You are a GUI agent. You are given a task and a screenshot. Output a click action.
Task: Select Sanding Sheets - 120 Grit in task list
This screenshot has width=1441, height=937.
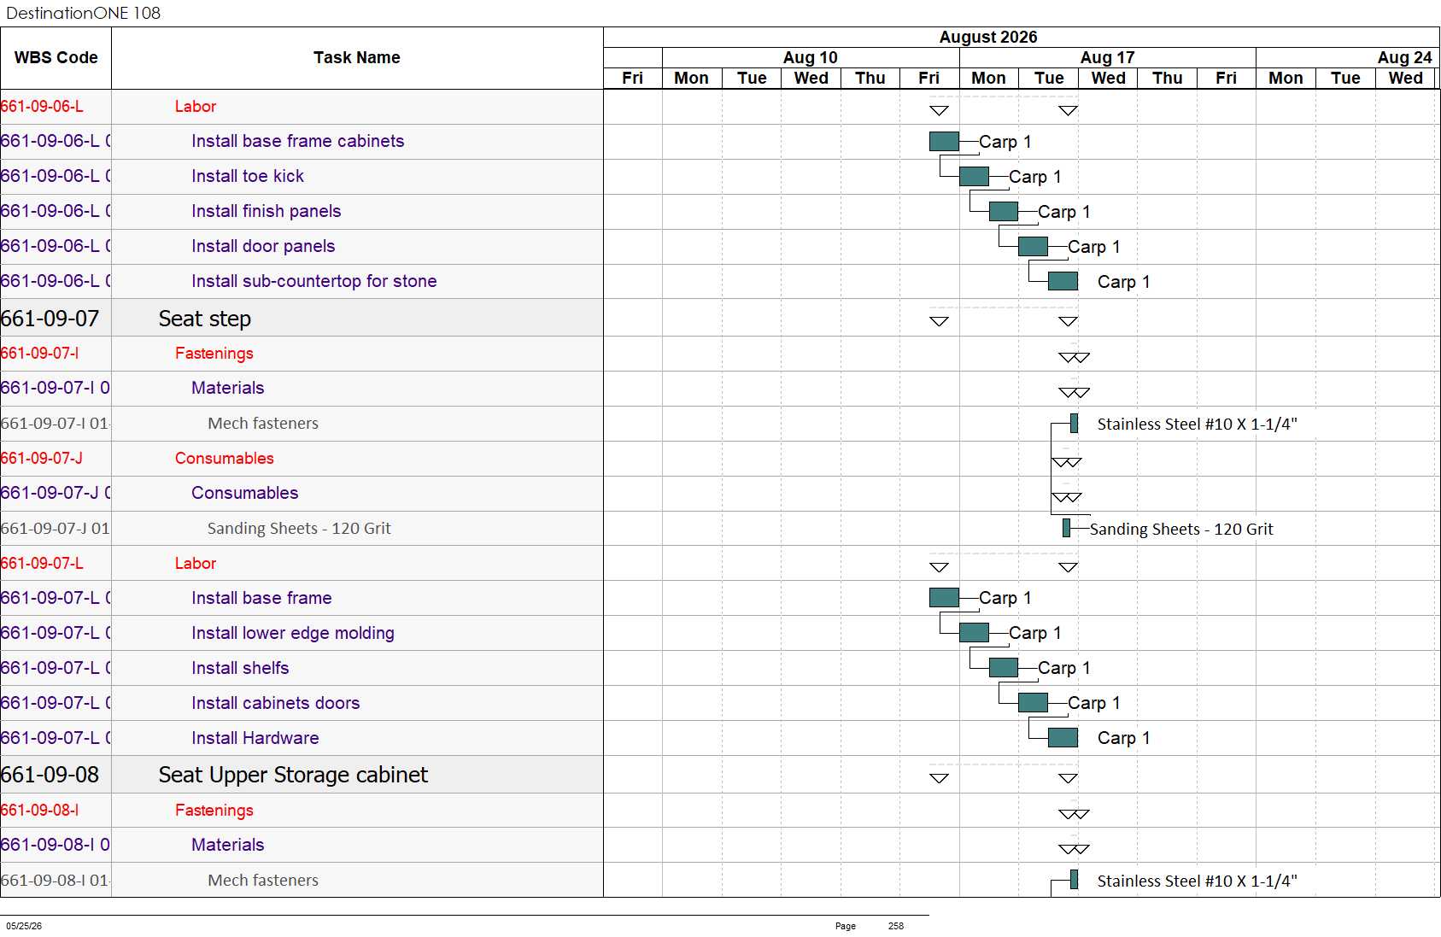point(299,529)
